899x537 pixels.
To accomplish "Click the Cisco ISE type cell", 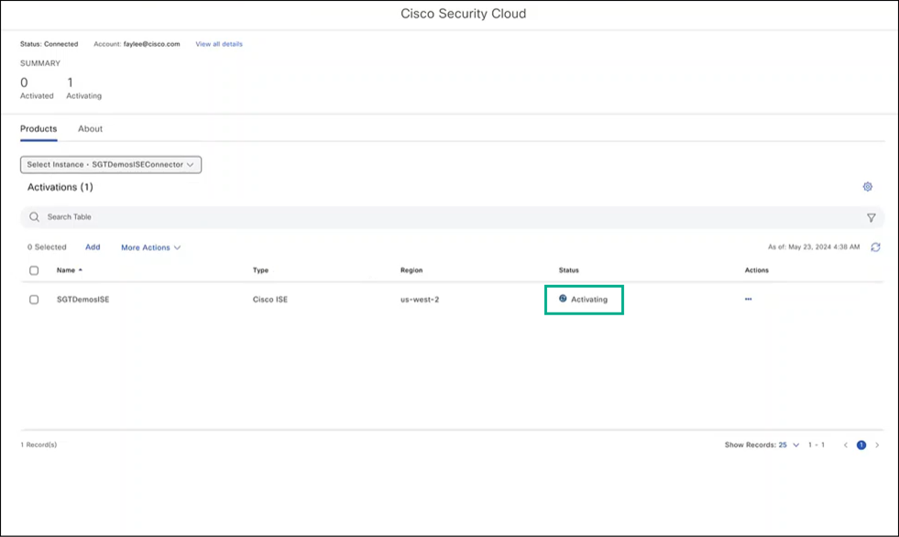I will 270,299.
